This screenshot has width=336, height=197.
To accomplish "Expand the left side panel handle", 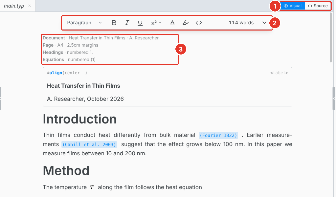I will click(x=1, y=98).
